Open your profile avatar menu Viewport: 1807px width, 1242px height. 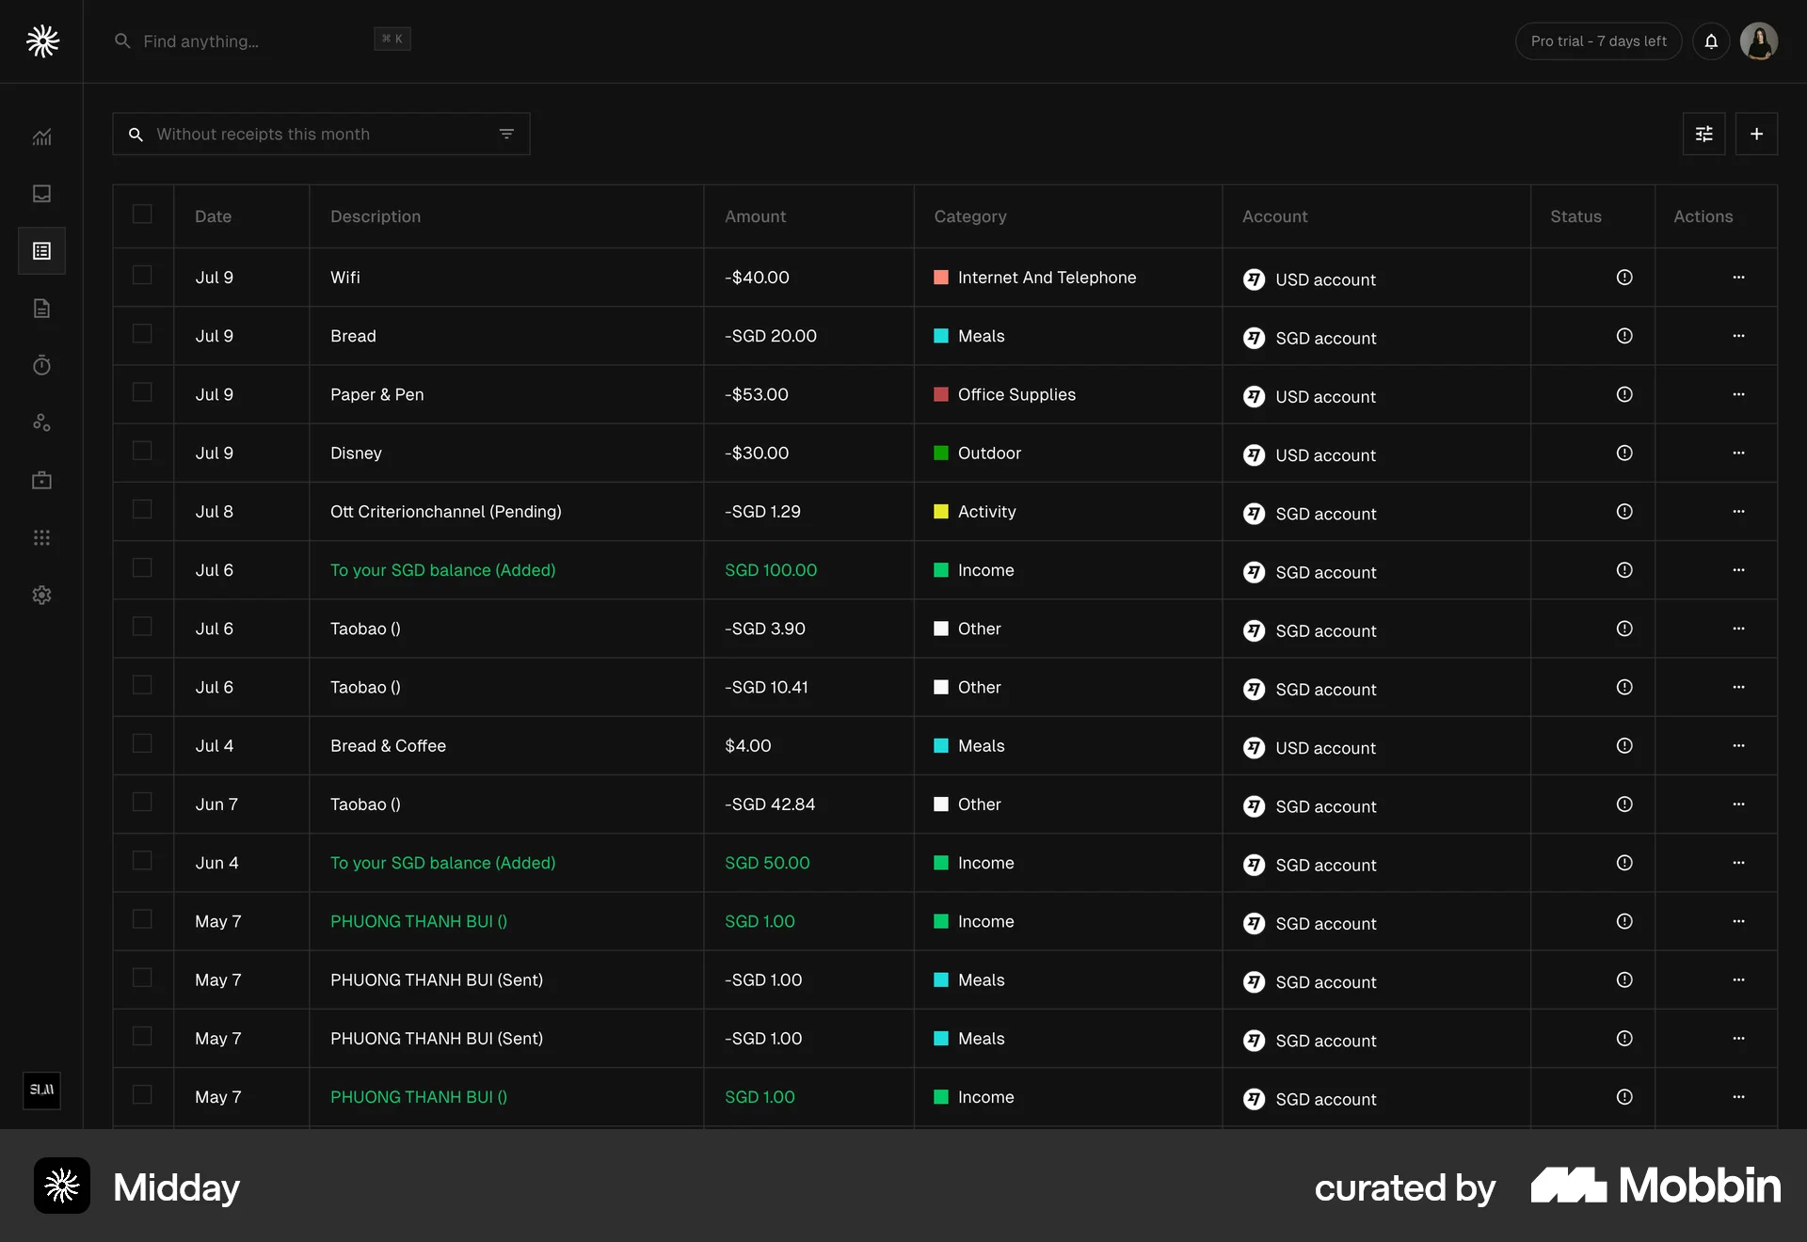(x=1760, y=41)
